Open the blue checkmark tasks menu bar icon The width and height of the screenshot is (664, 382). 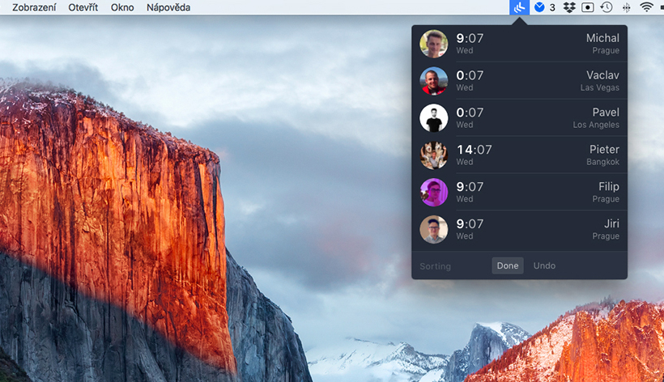(x=539, y=7)
